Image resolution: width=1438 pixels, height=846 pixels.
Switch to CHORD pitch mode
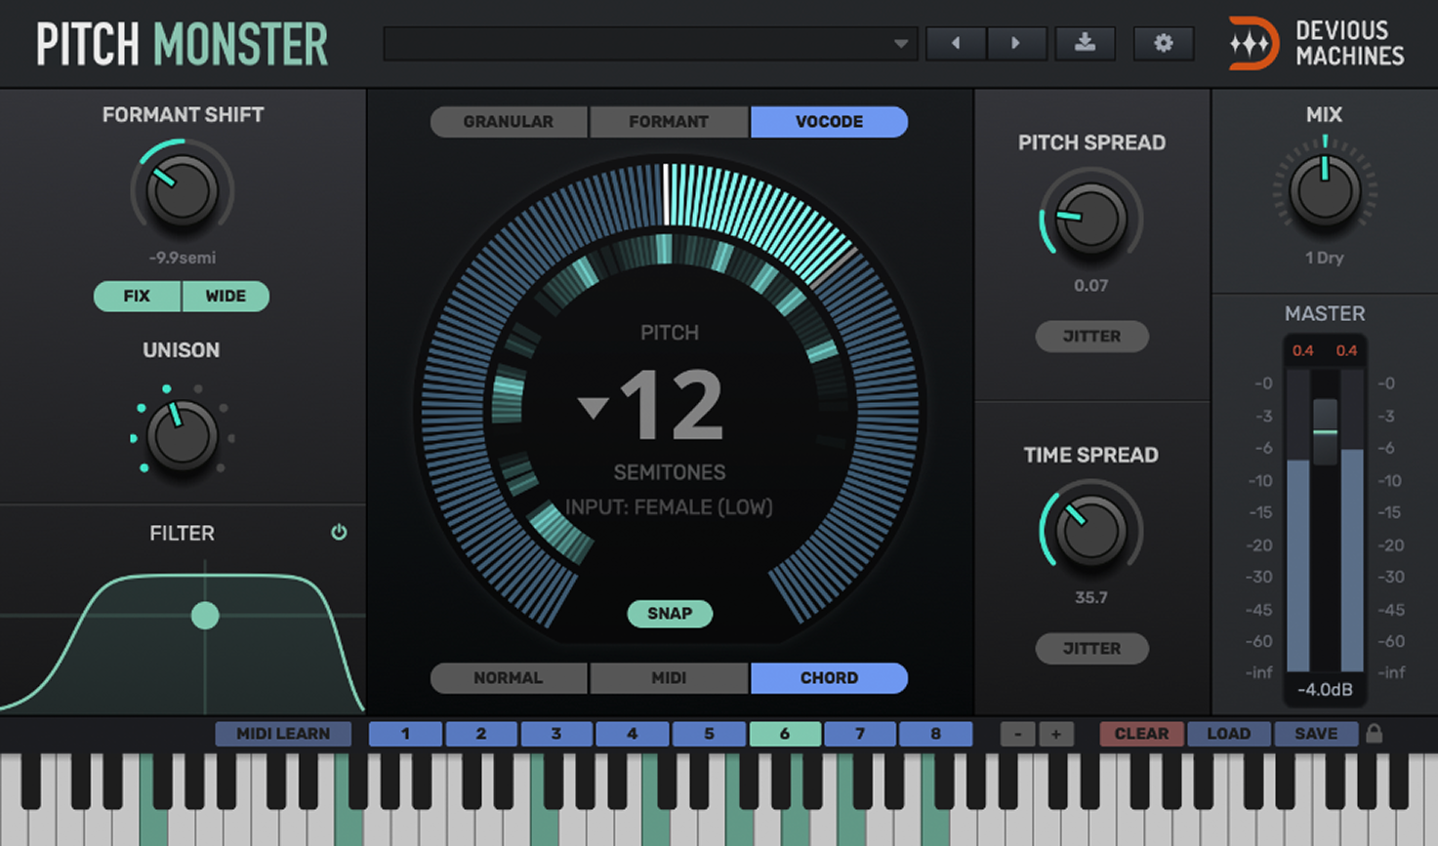(829, 678)
